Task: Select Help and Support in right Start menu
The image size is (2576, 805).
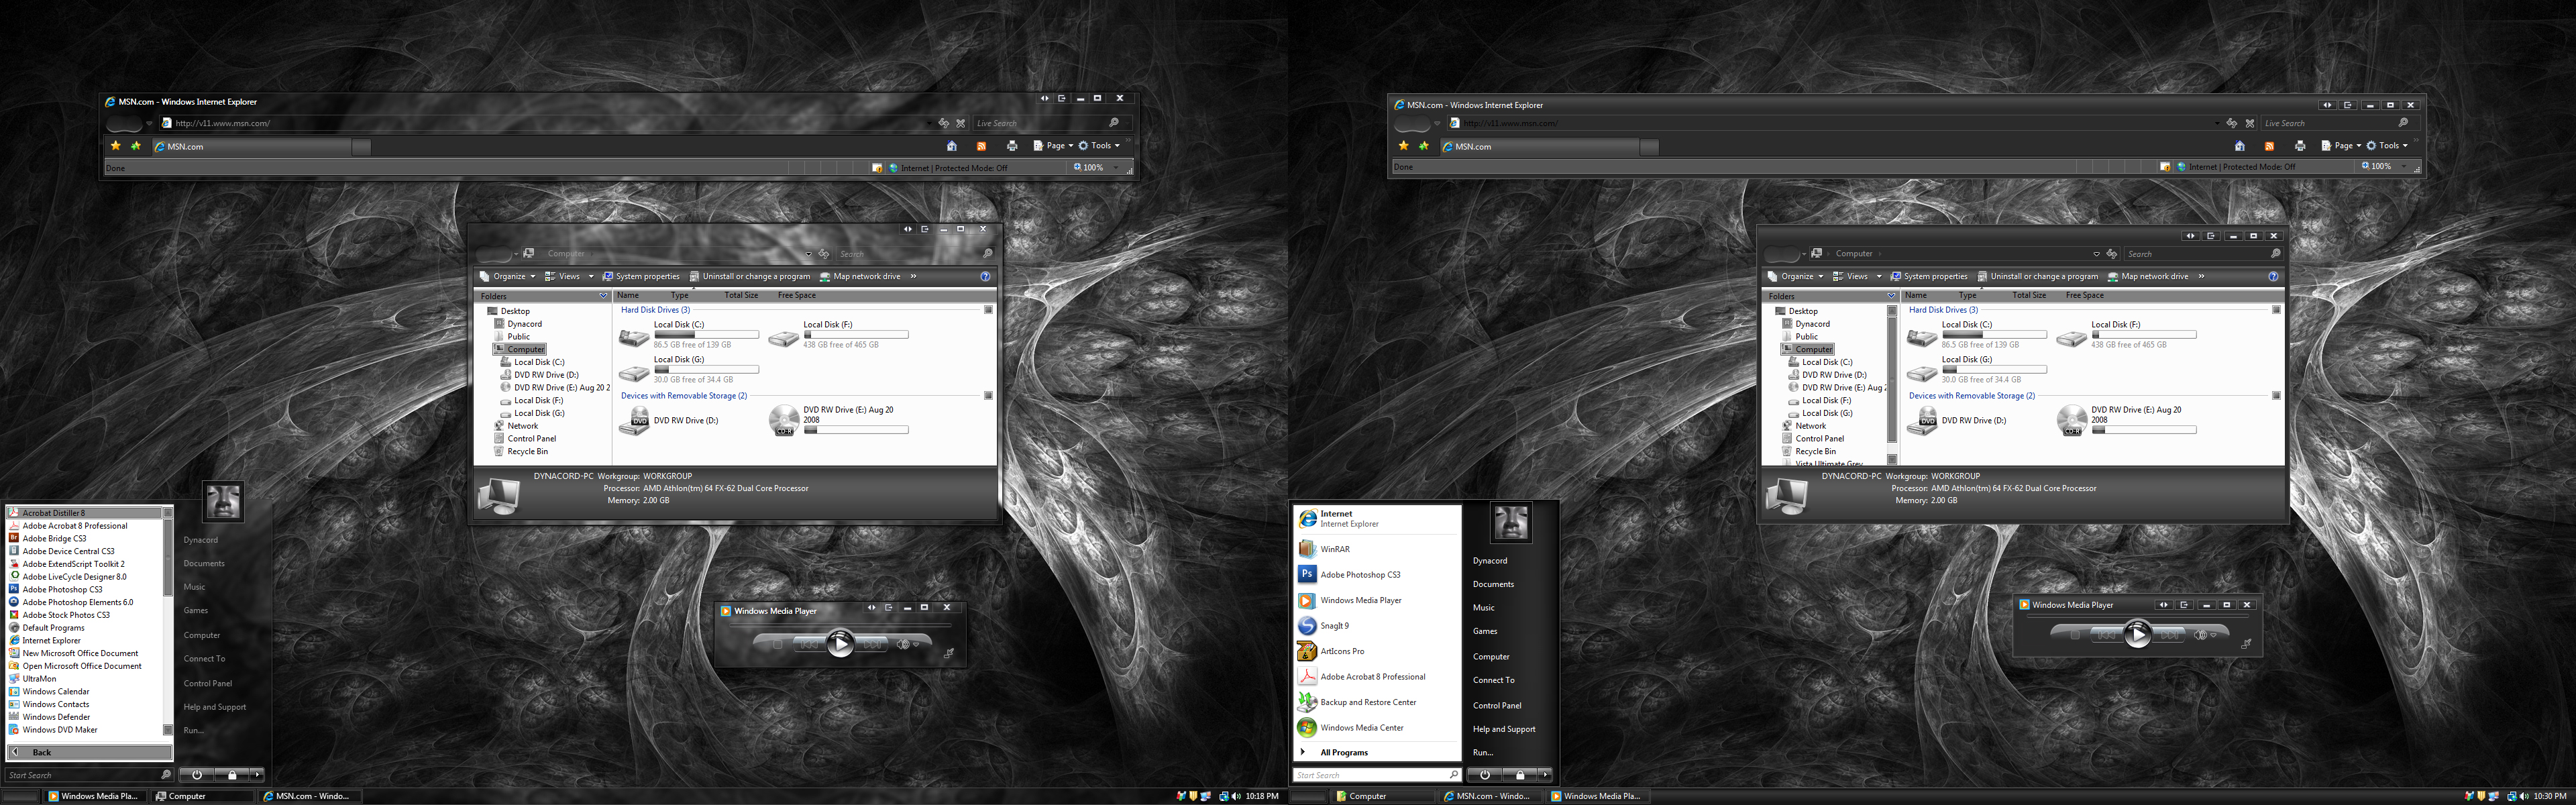Action: pyautogui.click(x=1504, y=729)
